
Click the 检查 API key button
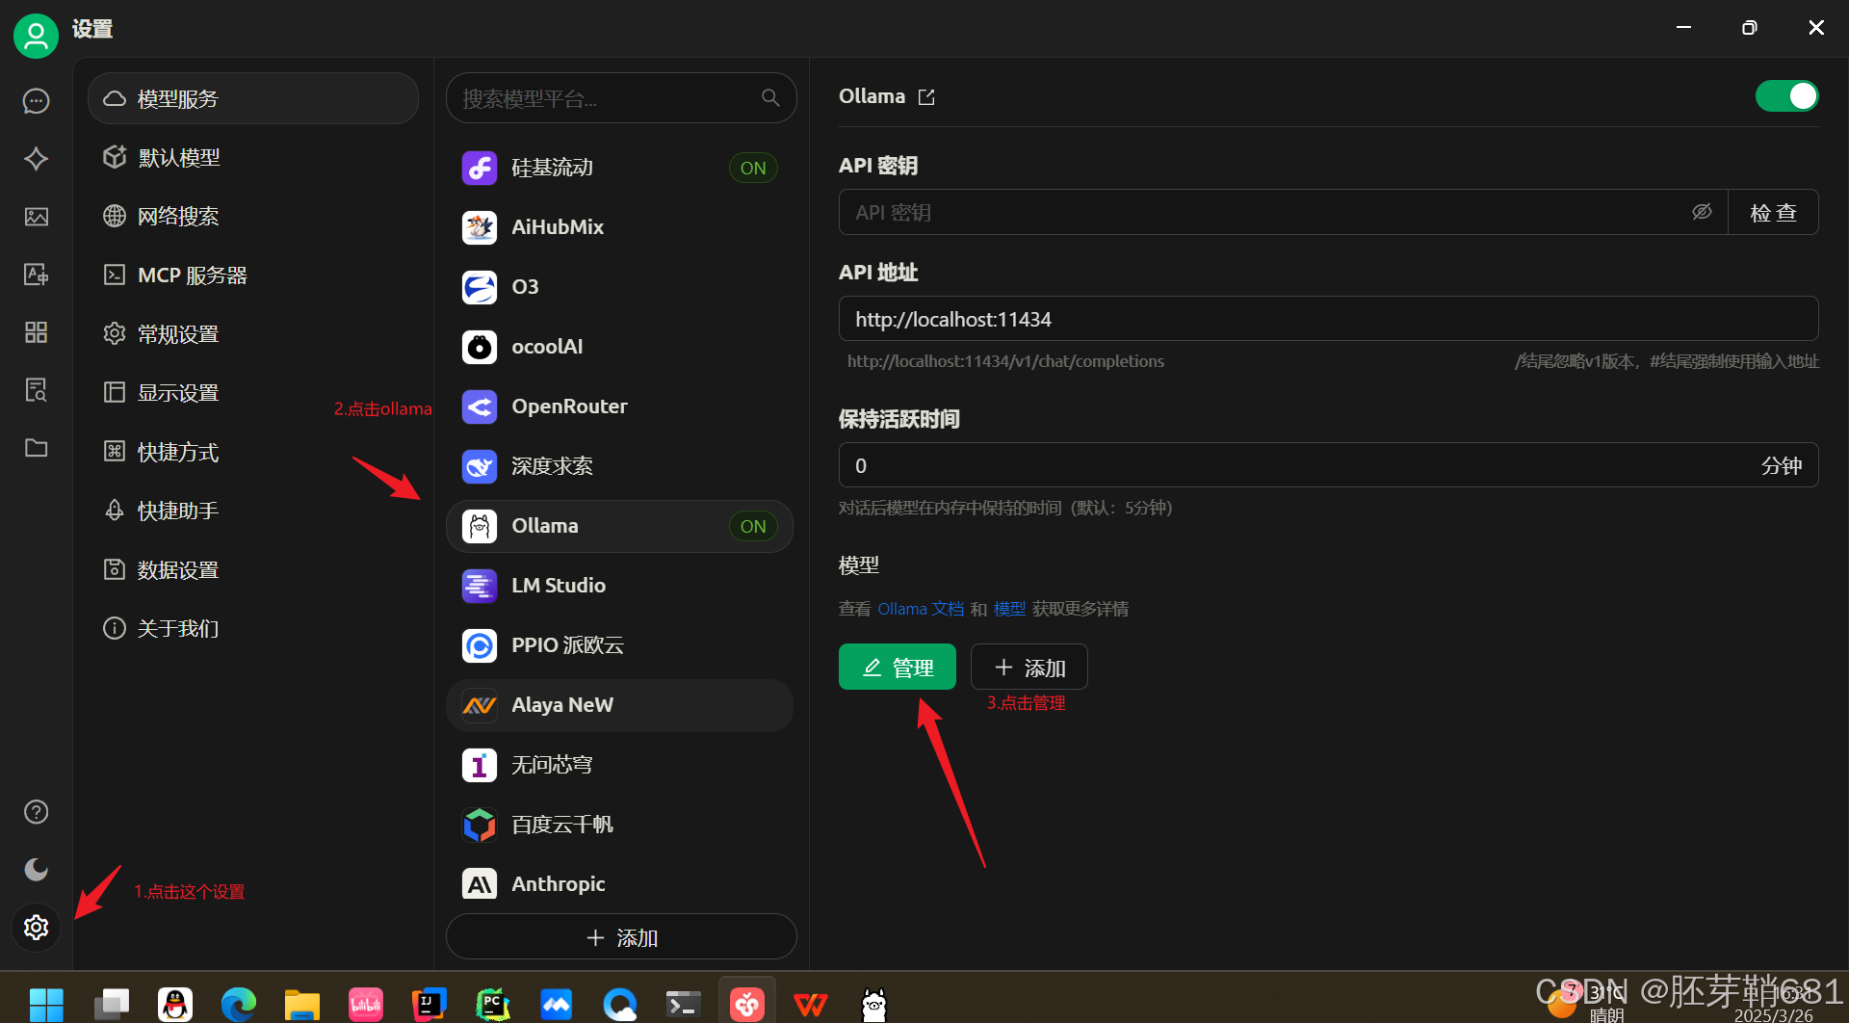[x=1773, y=212]
